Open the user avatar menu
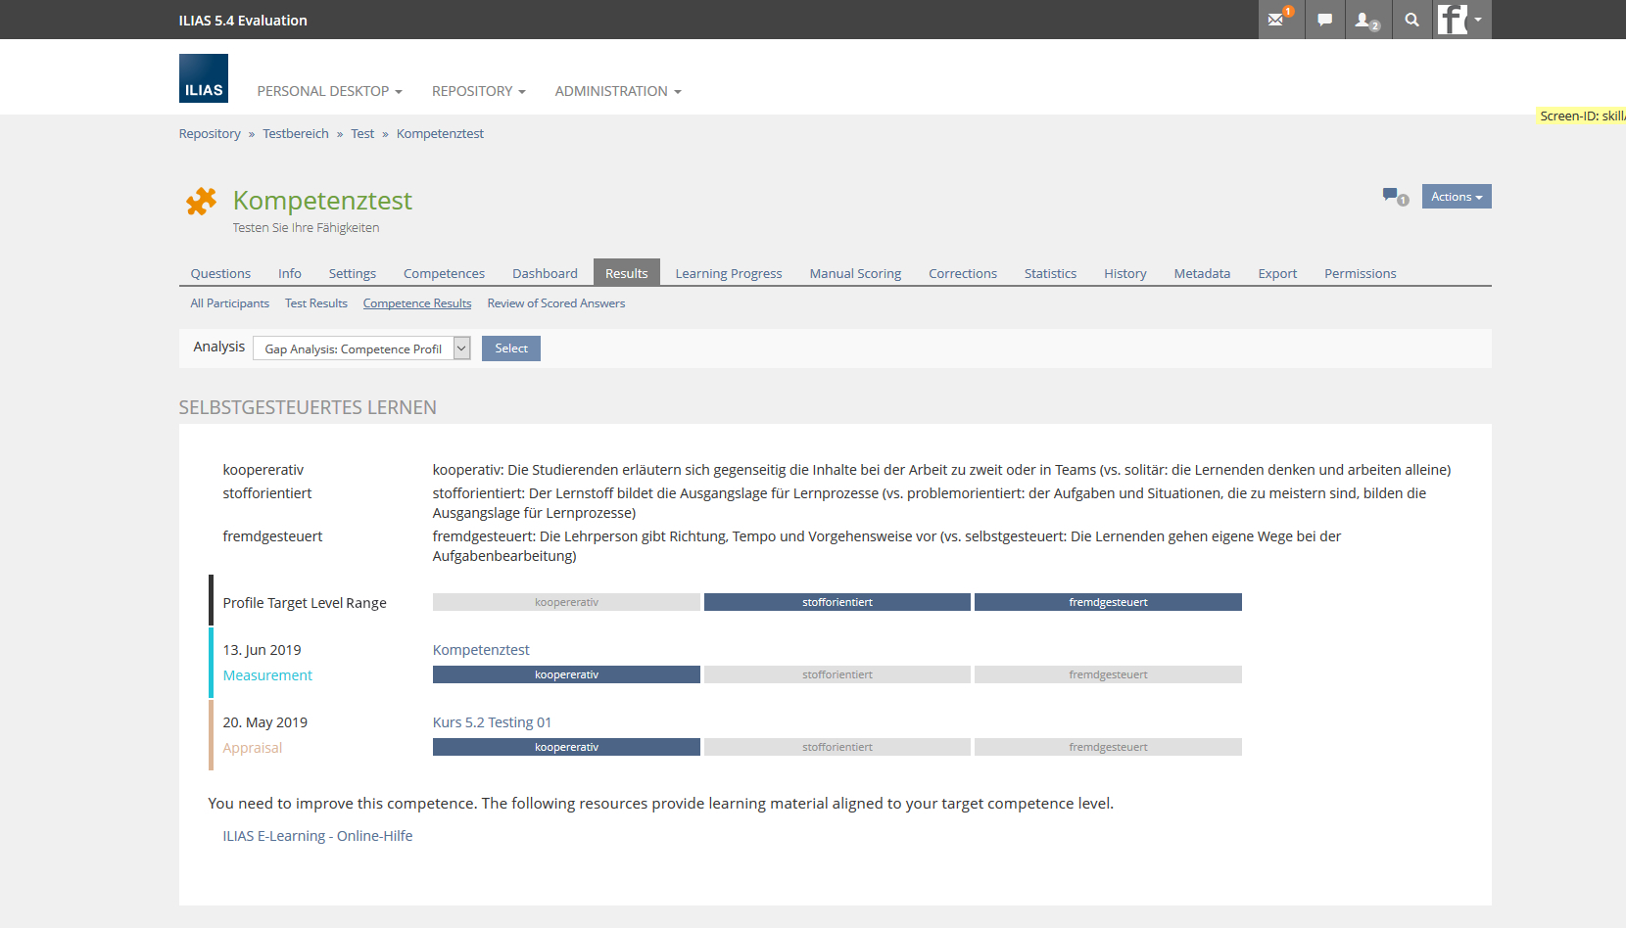Viewport: 1626px width, 928px height. point(1461,20)
